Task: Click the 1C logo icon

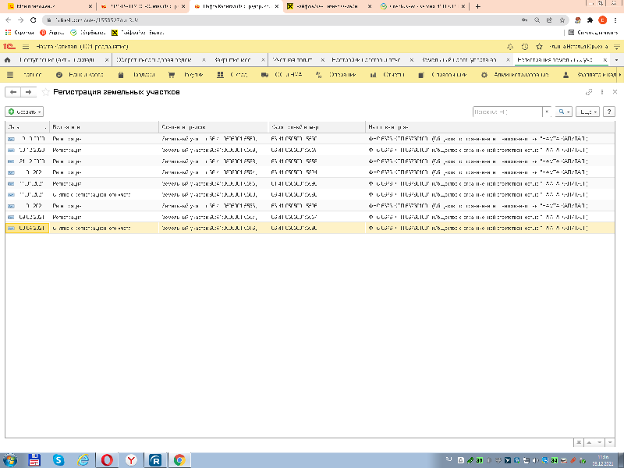Action: click(9, 47)
